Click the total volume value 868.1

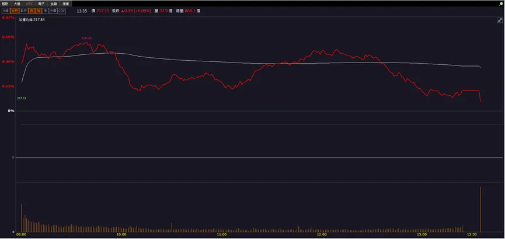190,11
